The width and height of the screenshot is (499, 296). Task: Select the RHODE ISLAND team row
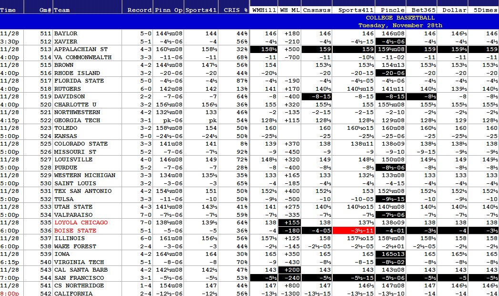[x=250, y=73]
